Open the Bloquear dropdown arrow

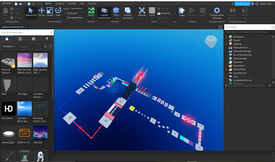[x=174, y=13]
